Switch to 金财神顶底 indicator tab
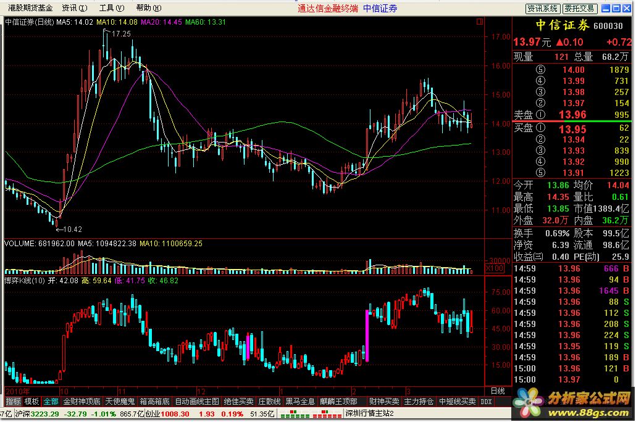Viewport: 636px width, 422px height. tap(82, 402)
